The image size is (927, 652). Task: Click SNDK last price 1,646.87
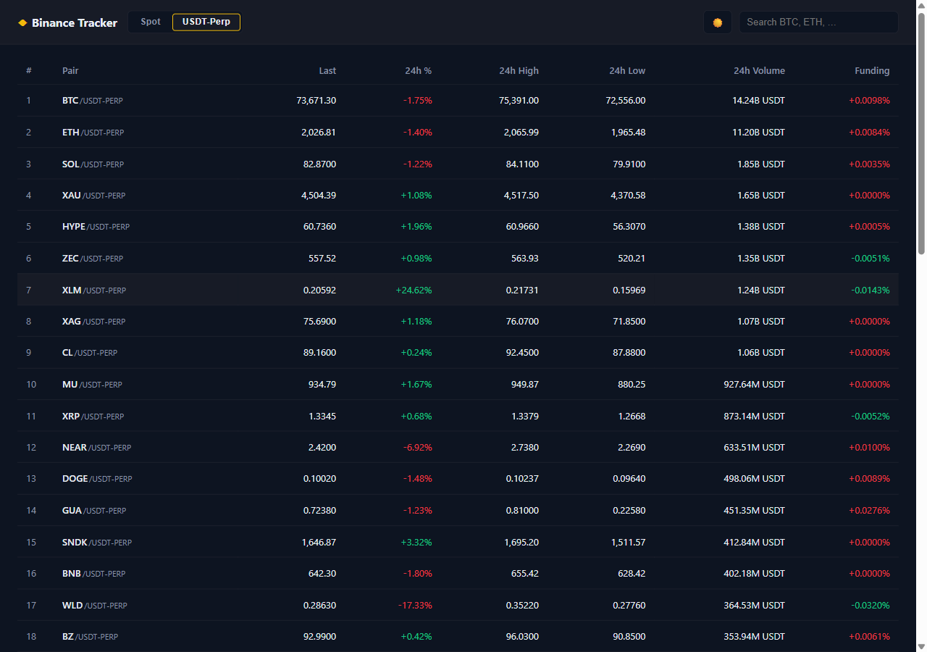click(x=319, y=543)
